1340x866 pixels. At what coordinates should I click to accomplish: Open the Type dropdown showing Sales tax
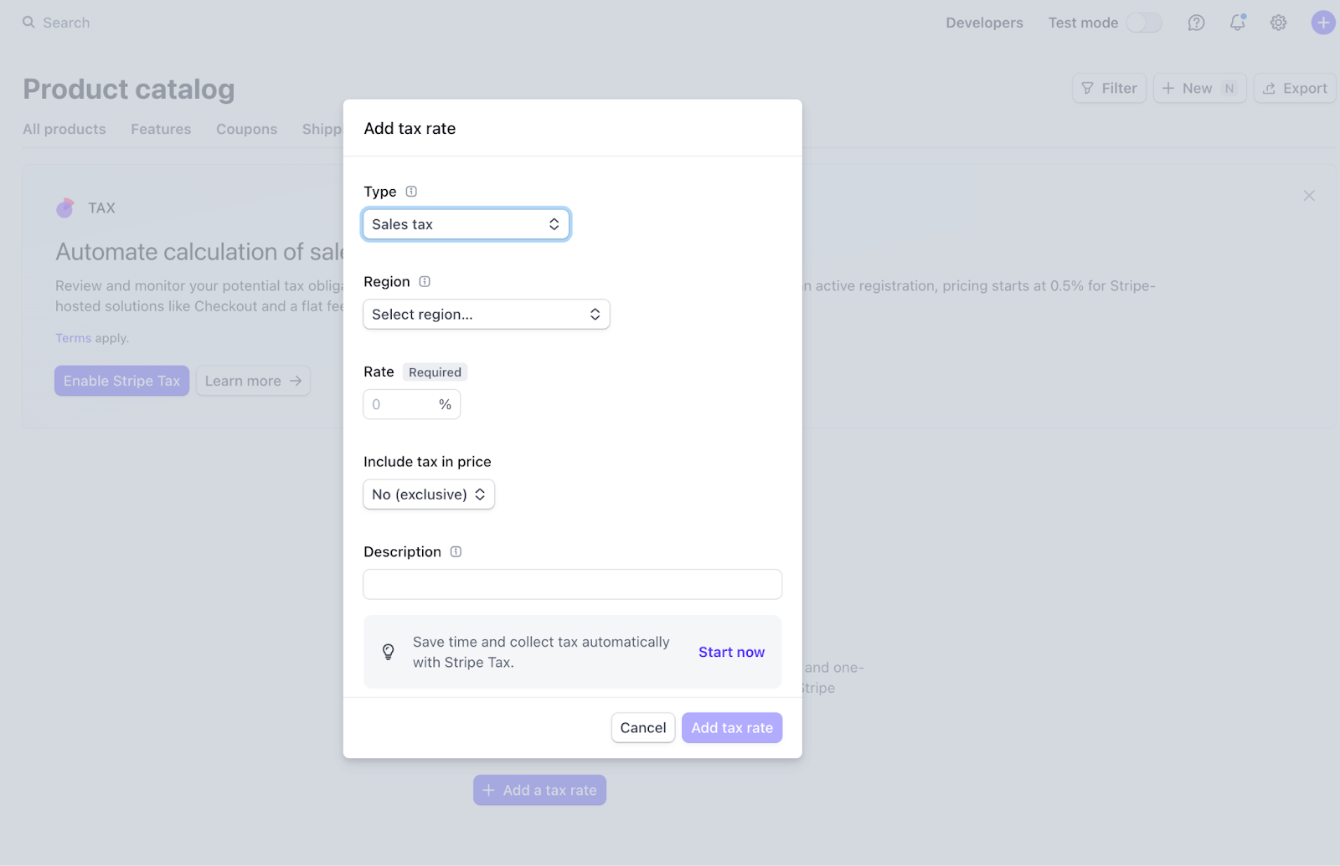tap(466, 224)
